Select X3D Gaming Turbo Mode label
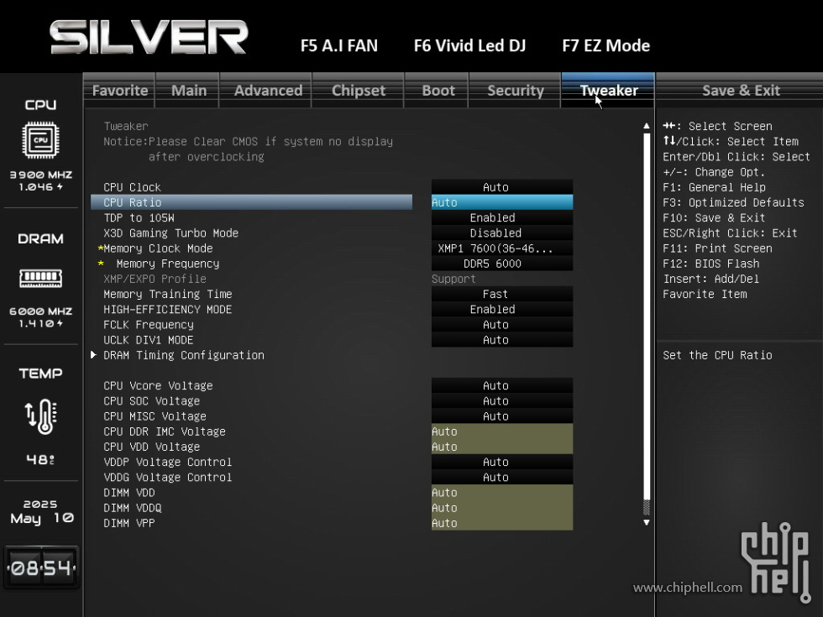The image size is (823, 617). click(170, 233)
